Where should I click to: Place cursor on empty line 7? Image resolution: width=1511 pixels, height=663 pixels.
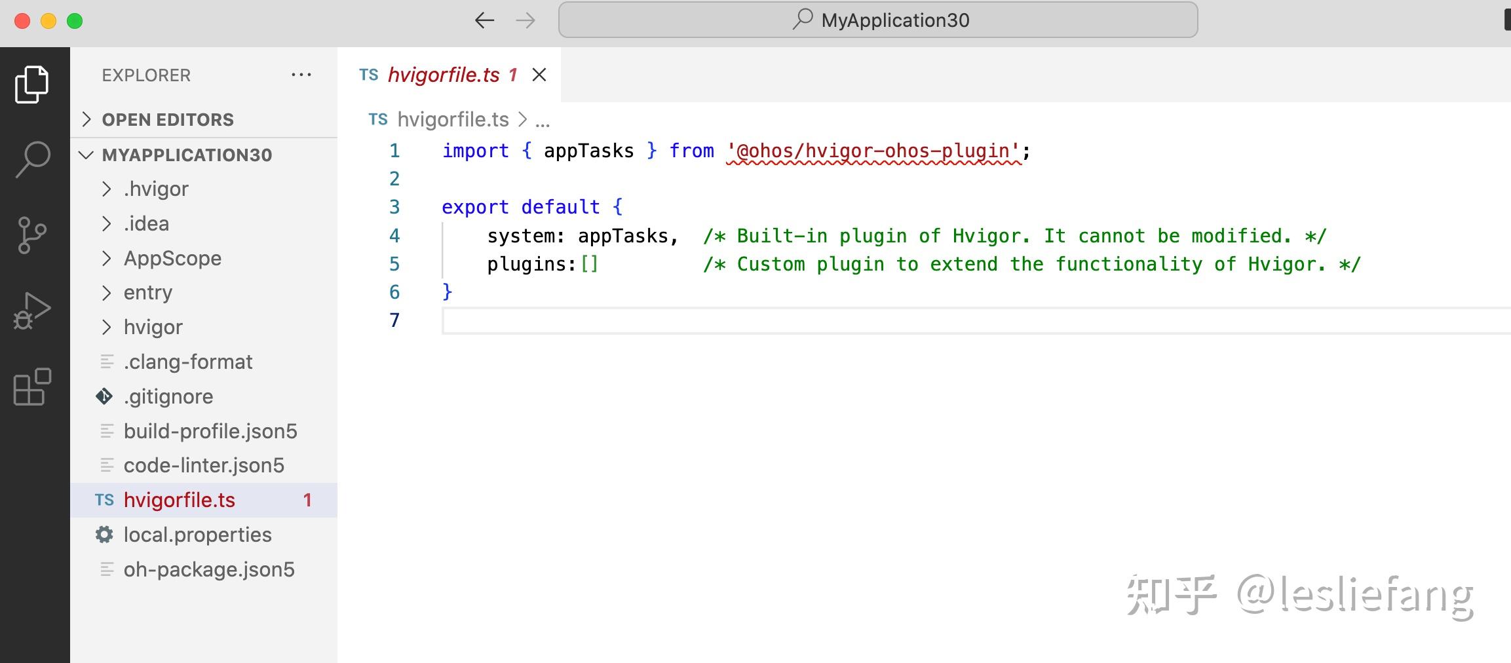coord(976,320)
